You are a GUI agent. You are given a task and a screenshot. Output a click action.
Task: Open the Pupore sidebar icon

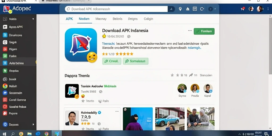[5, 113]
